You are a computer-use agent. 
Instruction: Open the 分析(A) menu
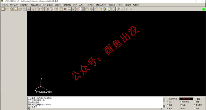120,5
